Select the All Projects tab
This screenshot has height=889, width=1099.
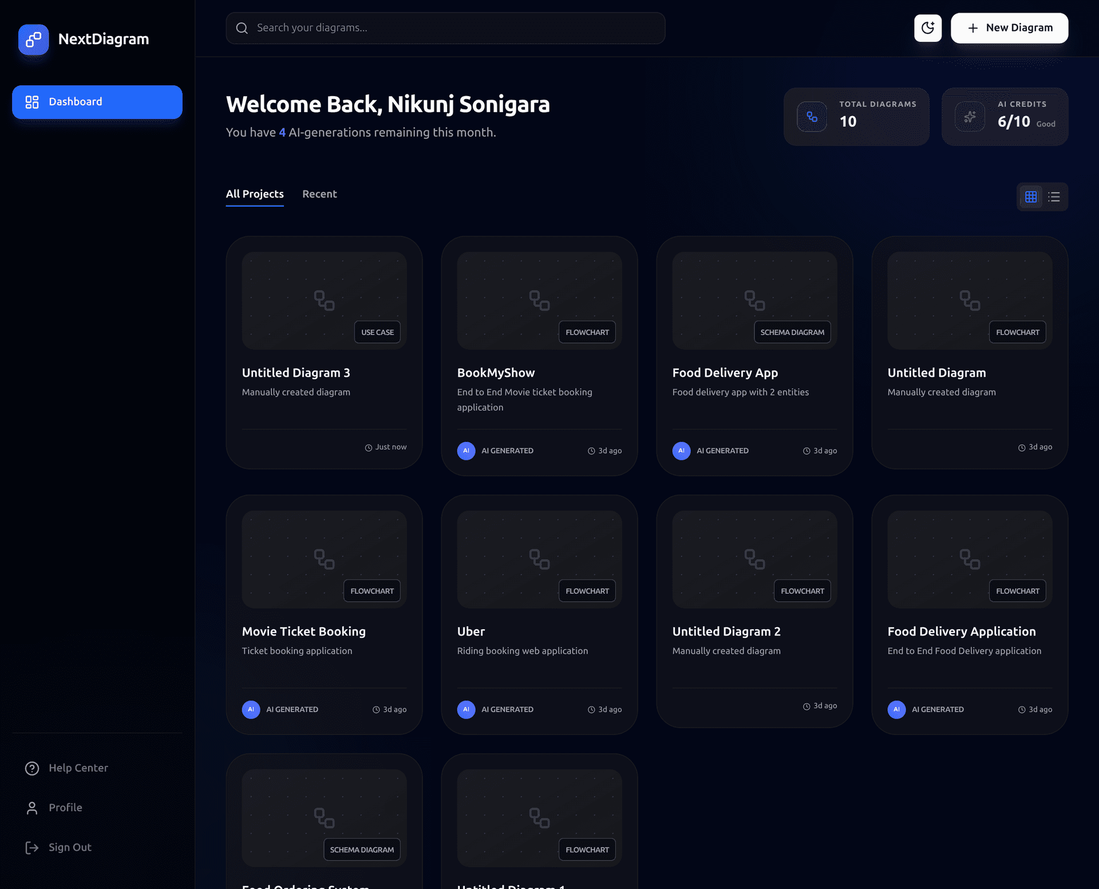point(255,194)
